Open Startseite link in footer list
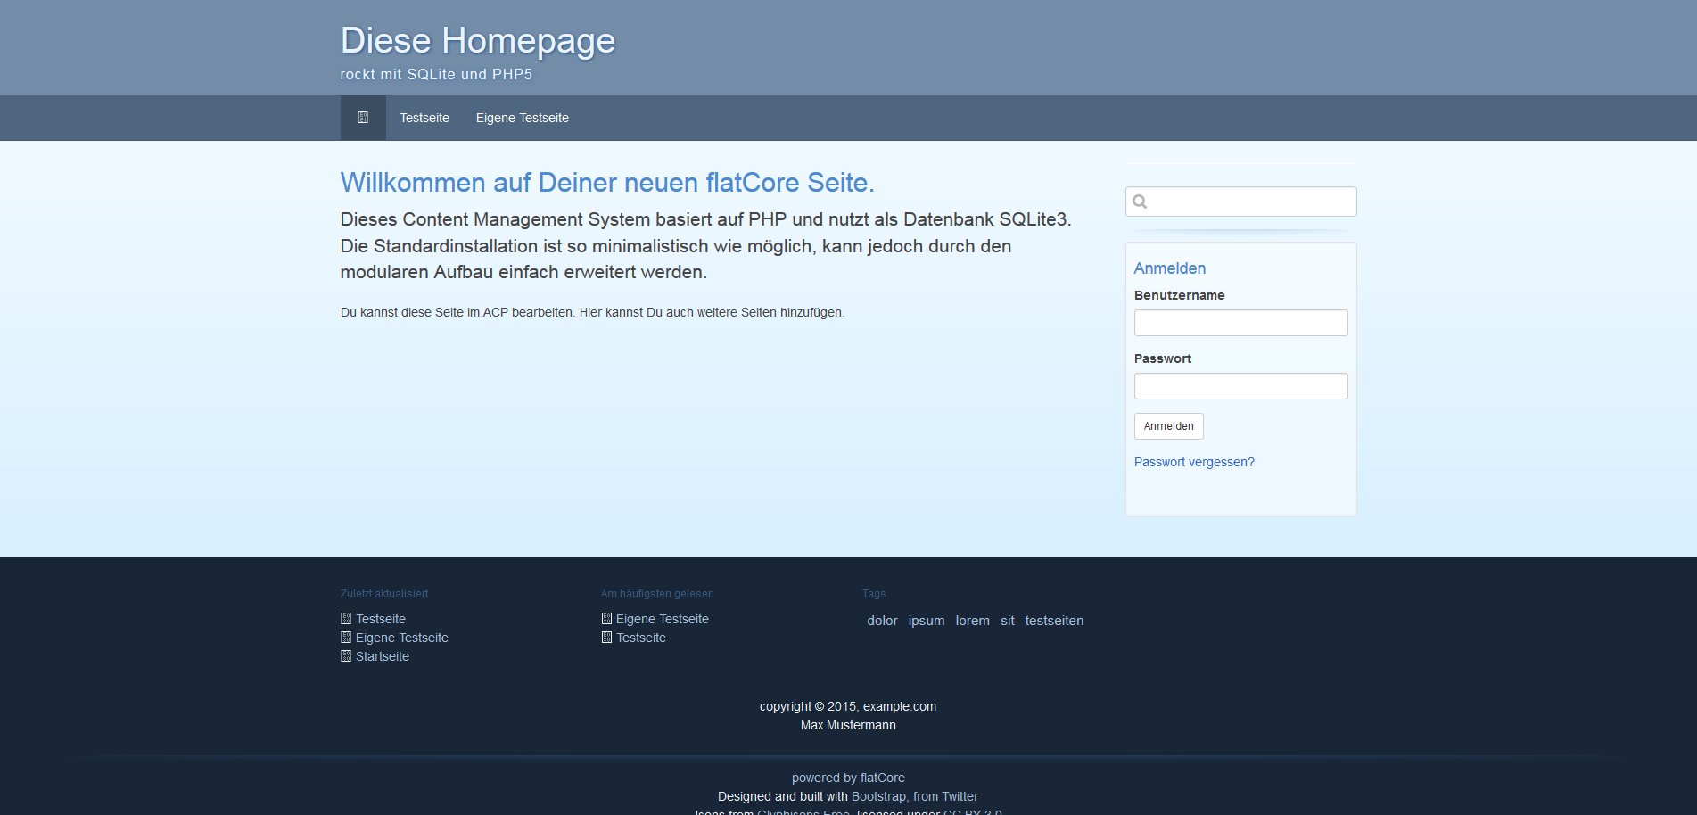The width and height of the screenshot is (1697, 815). tap(383, 656)
